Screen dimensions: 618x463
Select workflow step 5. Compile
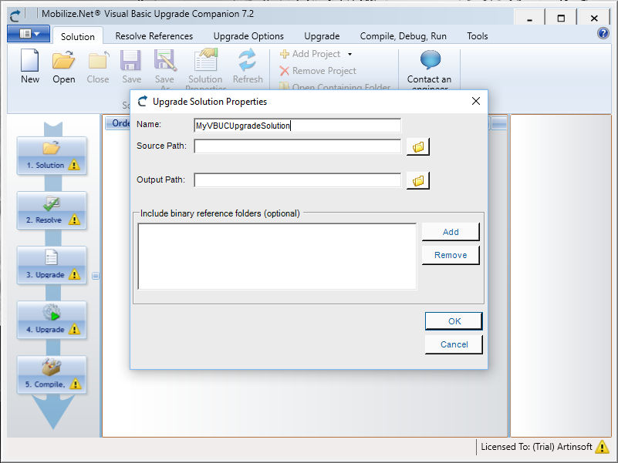[52, 374]
